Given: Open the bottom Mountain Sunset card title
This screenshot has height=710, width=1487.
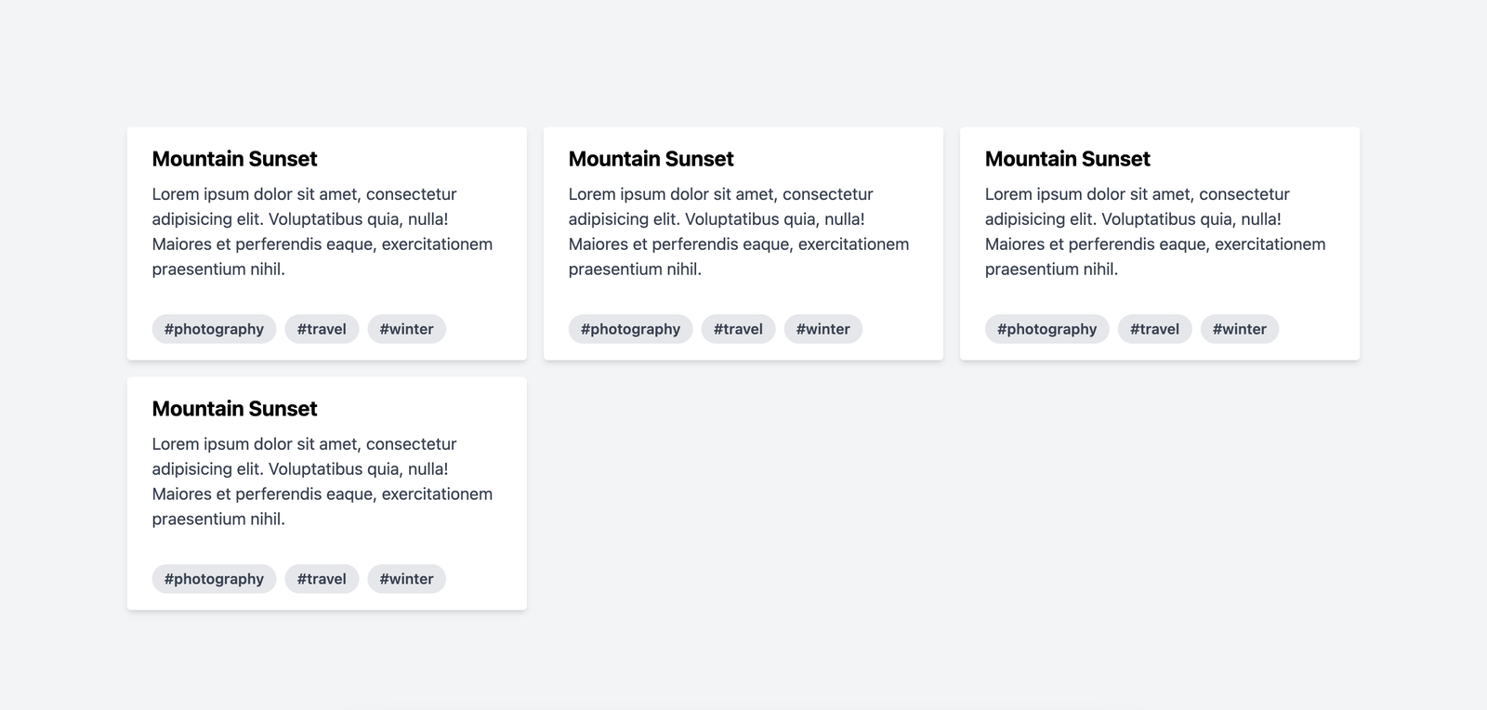Looking at the screenshot, I should click(234, 409).
